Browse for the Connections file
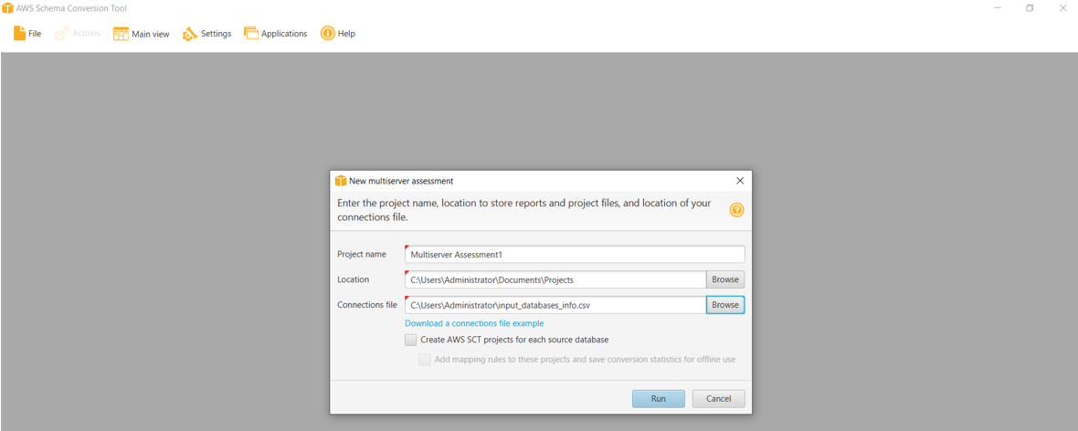The width and height of the screenshot is (1078, 431). pyautogui.click(x=725, y=305)
